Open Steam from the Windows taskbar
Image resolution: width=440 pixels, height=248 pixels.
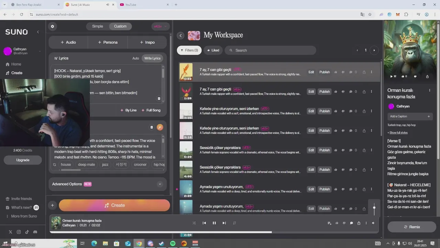(162, 244)
